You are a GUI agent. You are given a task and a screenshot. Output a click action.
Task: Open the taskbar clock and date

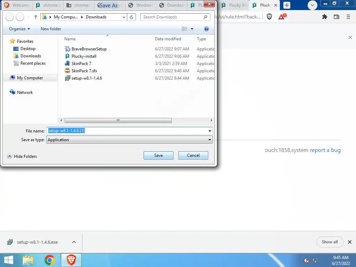pos(341,260)
